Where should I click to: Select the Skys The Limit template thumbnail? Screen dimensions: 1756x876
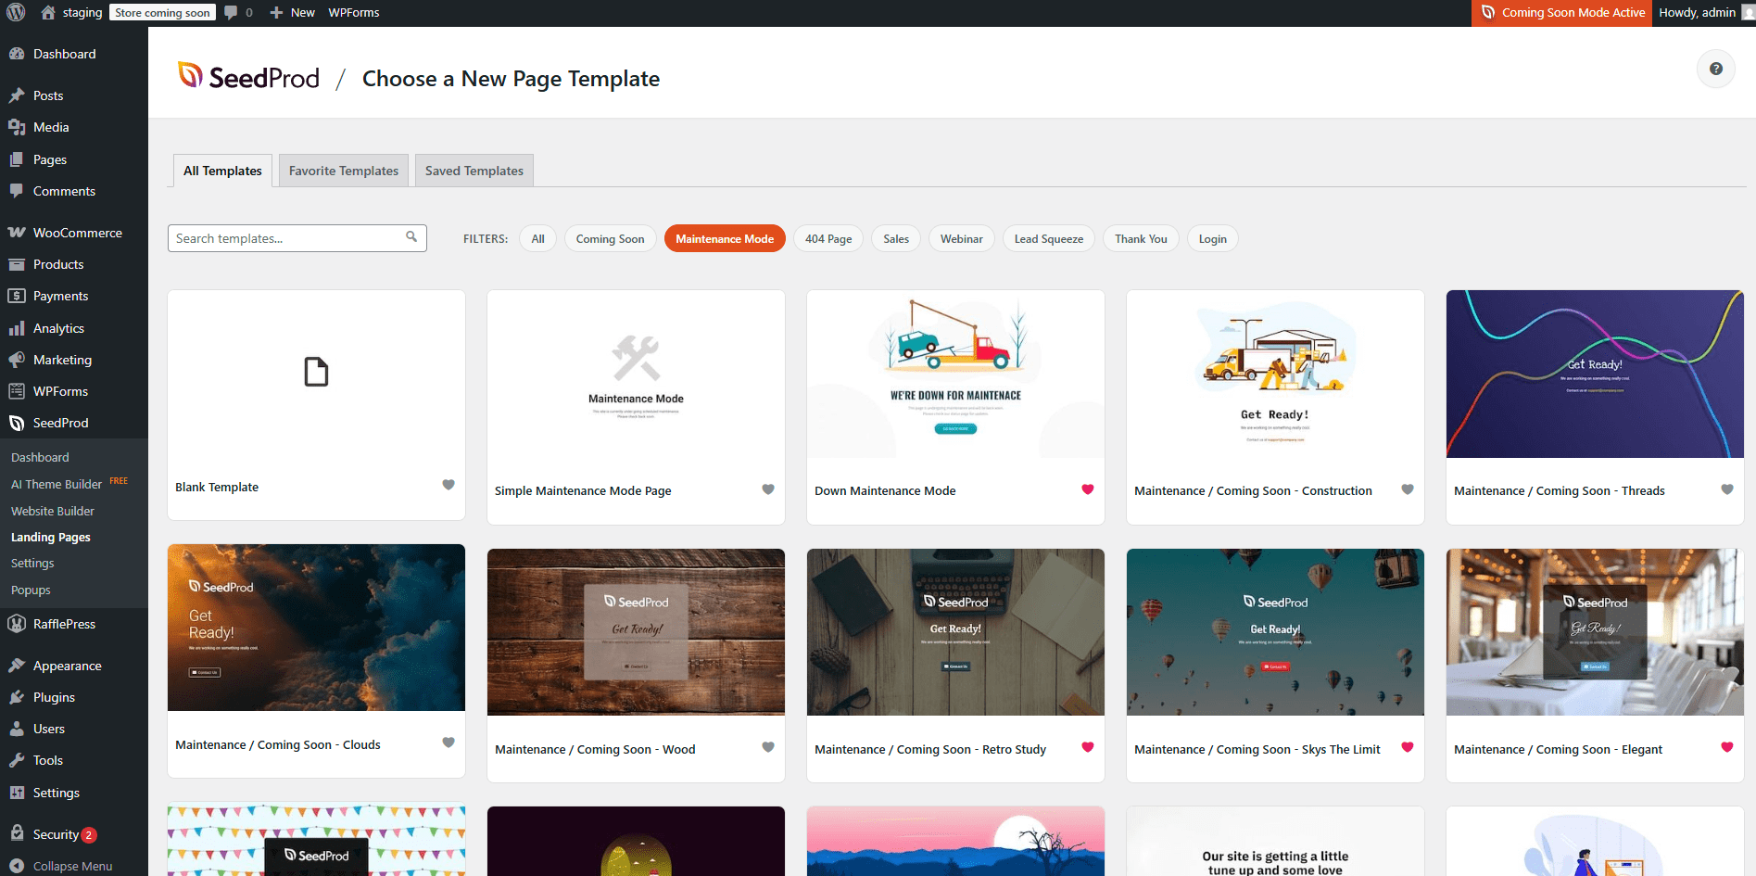[x=1275, y=632]
